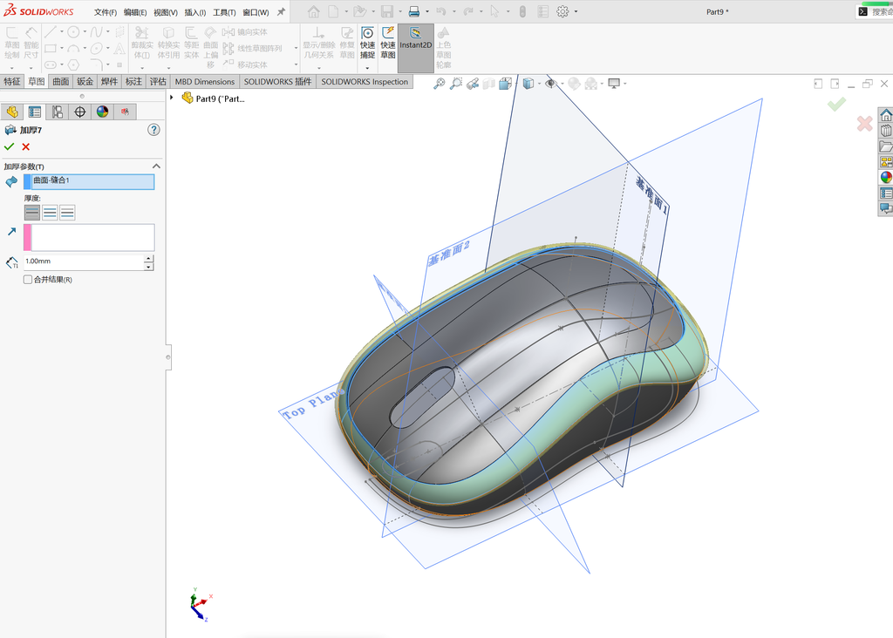
Task: Switch to the 曲面 ribbon tab
Action: click(61, 81)
